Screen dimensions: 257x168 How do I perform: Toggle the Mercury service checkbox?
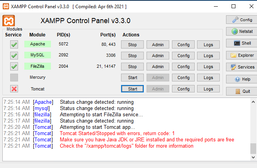click(x=14, y=78)
